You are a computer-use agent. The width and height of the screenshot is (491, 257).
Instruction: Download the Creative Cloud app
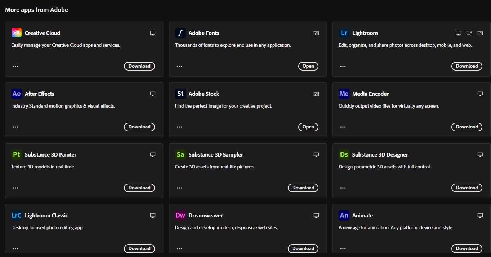(x=139, y=66)
